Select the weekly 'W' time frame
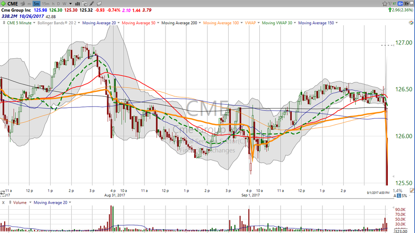Screen dimensions: 415x233 (x=64, y=4)
